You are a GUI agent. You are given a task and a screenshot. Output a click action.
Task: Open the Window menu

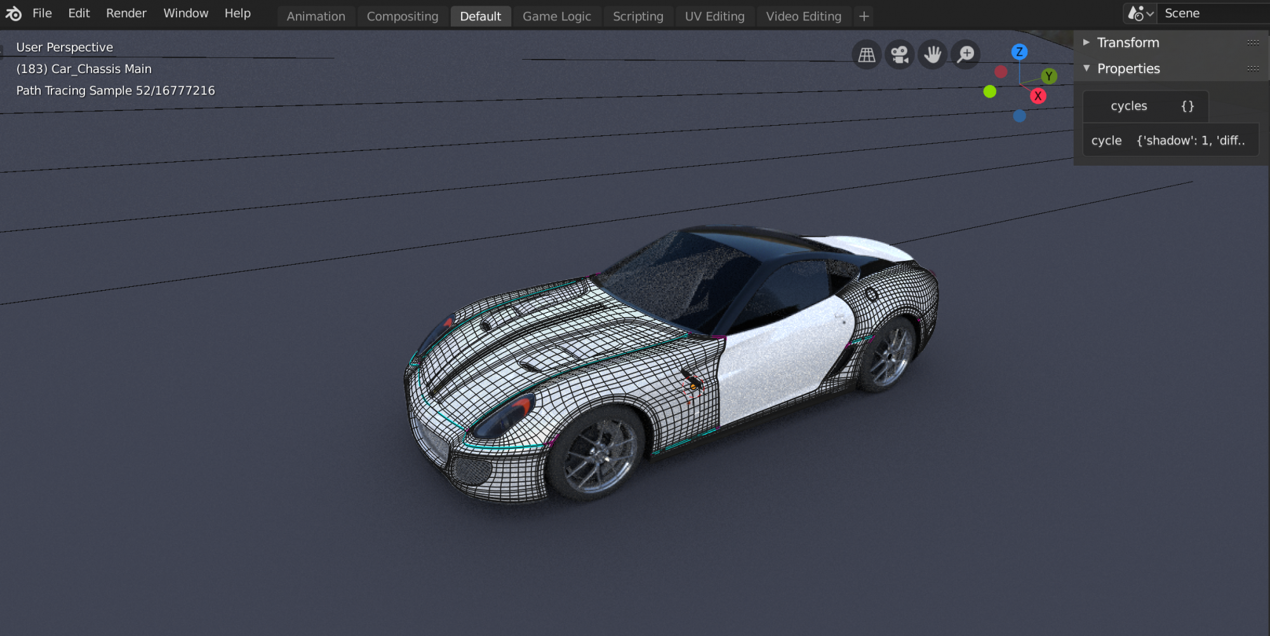point(185,13)
